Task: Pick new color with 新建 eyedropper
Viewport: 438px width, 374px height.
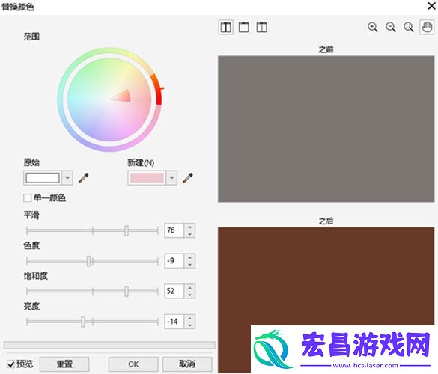Action: point(188,178)
